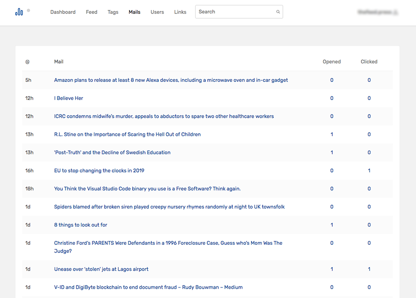Open 'Post-Truth' Swedish Education mail

click(x=112, y=152)
